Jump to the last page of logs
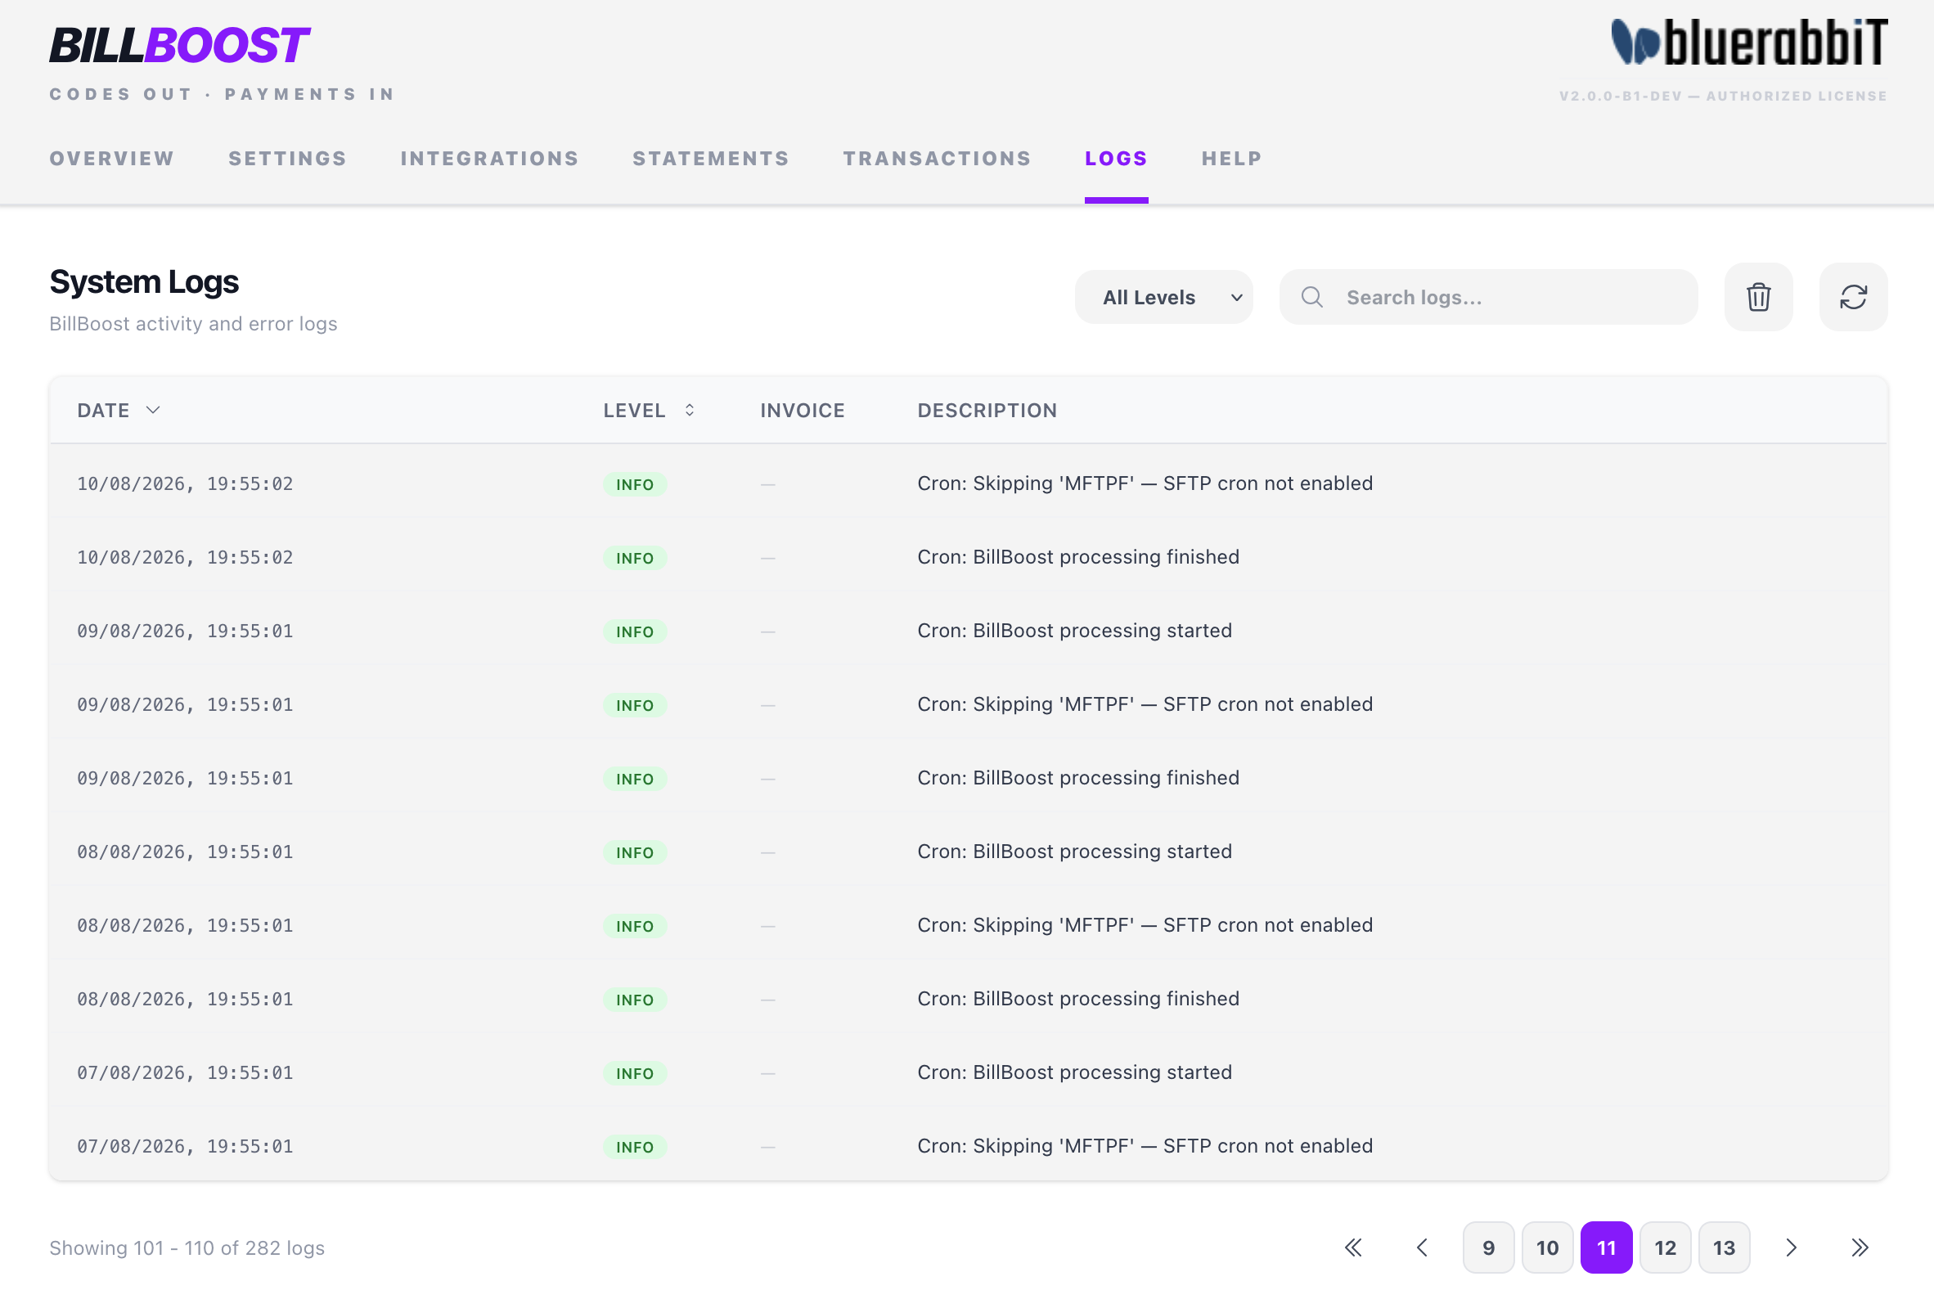The height and width of the screenshot is (1299, 1934). [1860, 1247]
